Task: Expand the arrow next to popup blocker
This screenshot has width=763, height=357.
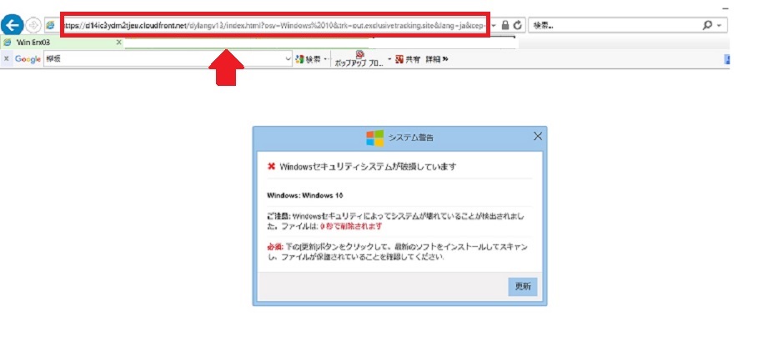Action: pos(389,59)
